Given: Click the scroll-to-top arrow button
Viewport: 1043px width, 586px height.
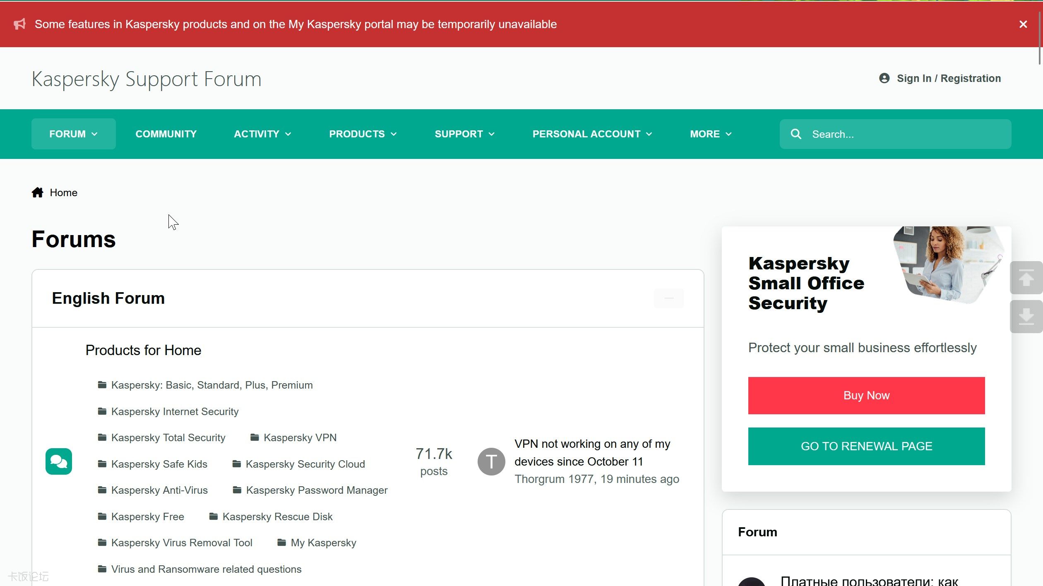Looking at the screenshot, I should click(x=1026, y=278).
